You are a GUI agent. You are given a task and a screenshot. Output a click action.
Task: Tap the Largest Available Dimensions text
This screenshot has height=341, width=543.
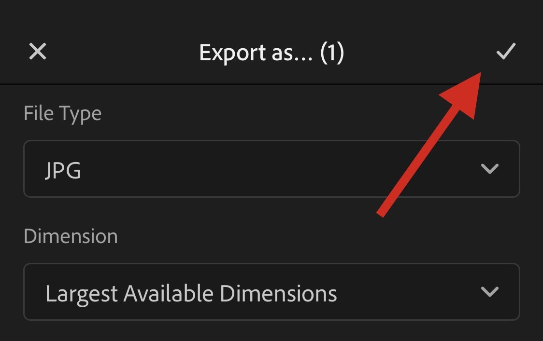click(191, 293)
